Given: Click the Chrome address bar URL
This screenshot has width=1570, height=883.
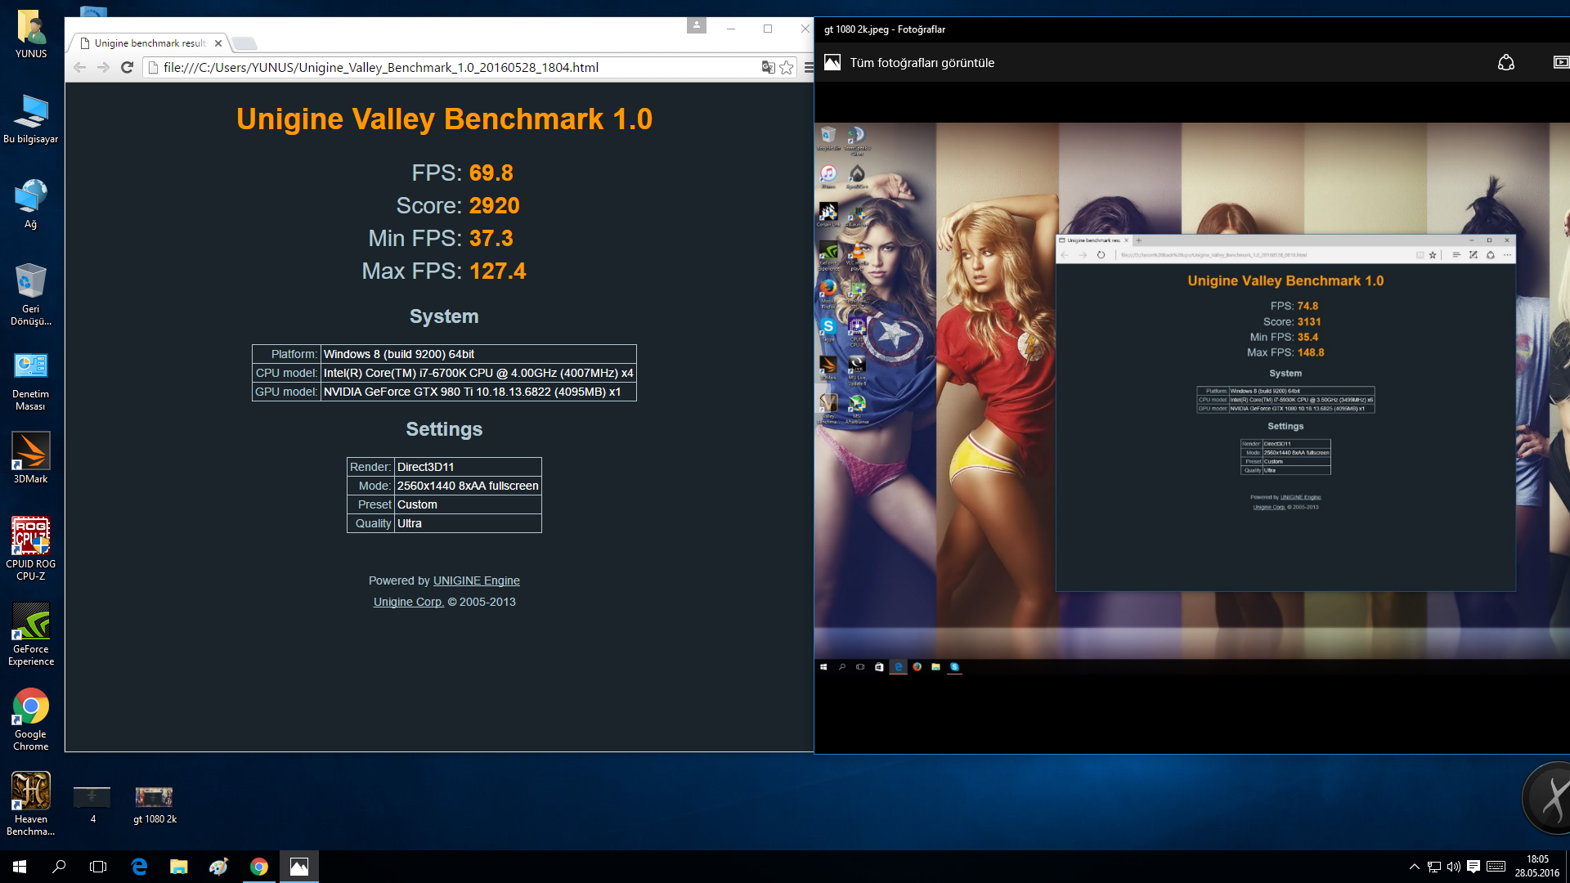Looking at the screenshot, I should [381, 67].
